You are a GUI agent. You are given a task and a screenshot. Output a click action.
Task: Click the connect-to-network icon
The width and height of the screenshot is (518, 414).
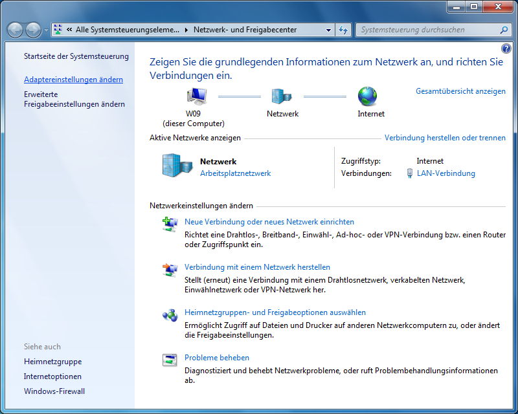170,270
